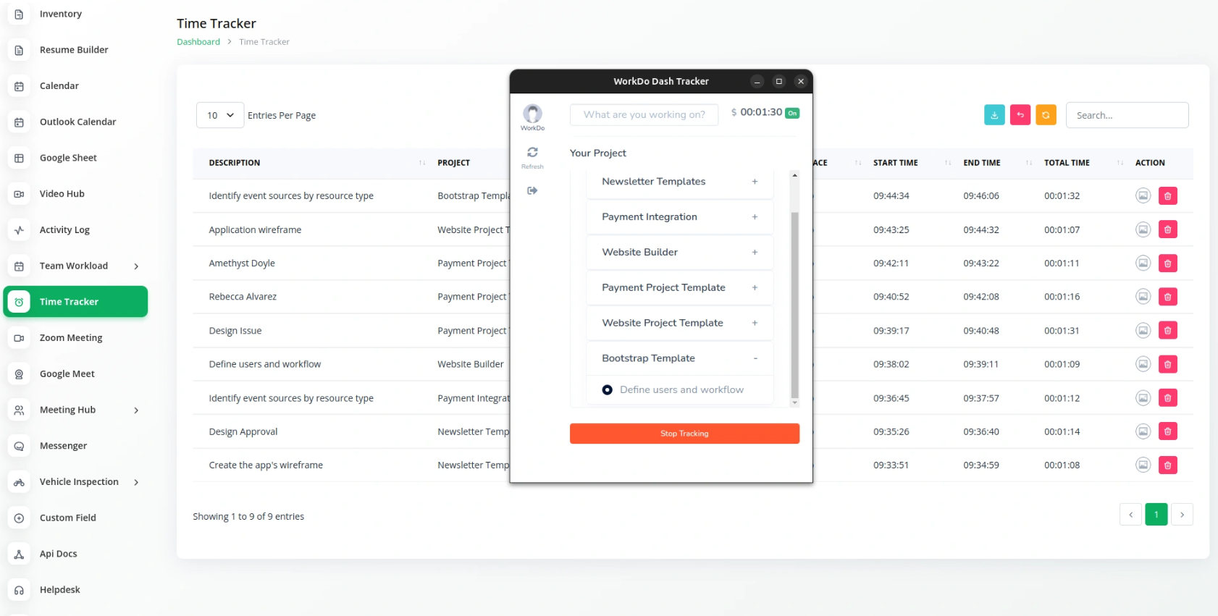Delete the 09:43:25 time entry

pyautogui.click(x=1167, y=229)
